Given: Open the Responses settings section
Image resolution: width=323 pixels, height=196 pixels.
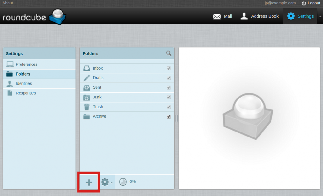Looking at the screenshot, I should pos(39,93).
